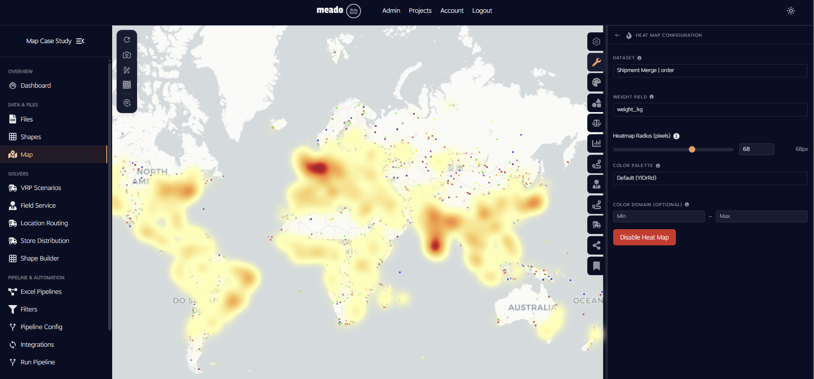Screen dimensions: 814x379
Task: Show info for Heatmap Radius
Action: [x=676, y=136]
